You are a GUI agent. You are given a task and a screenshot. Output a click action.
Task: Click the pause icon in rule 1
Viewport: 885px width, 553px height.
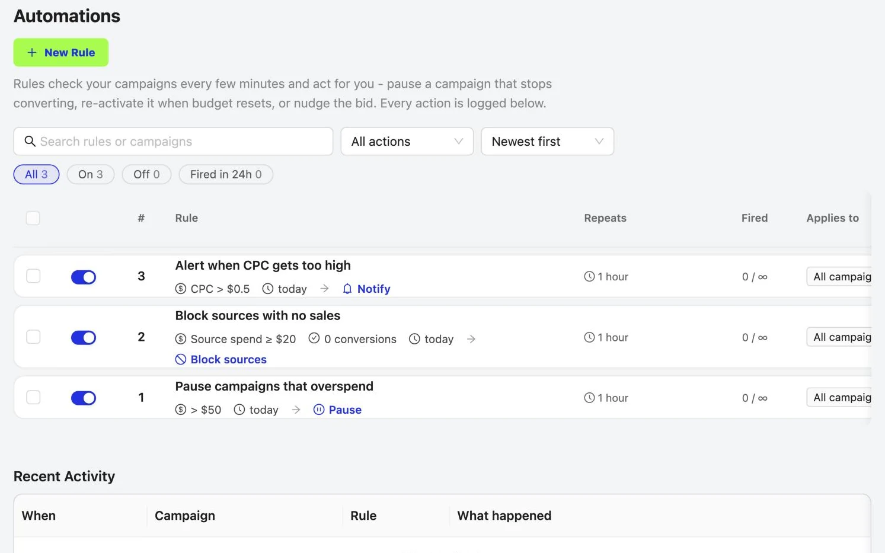point(319,410)
